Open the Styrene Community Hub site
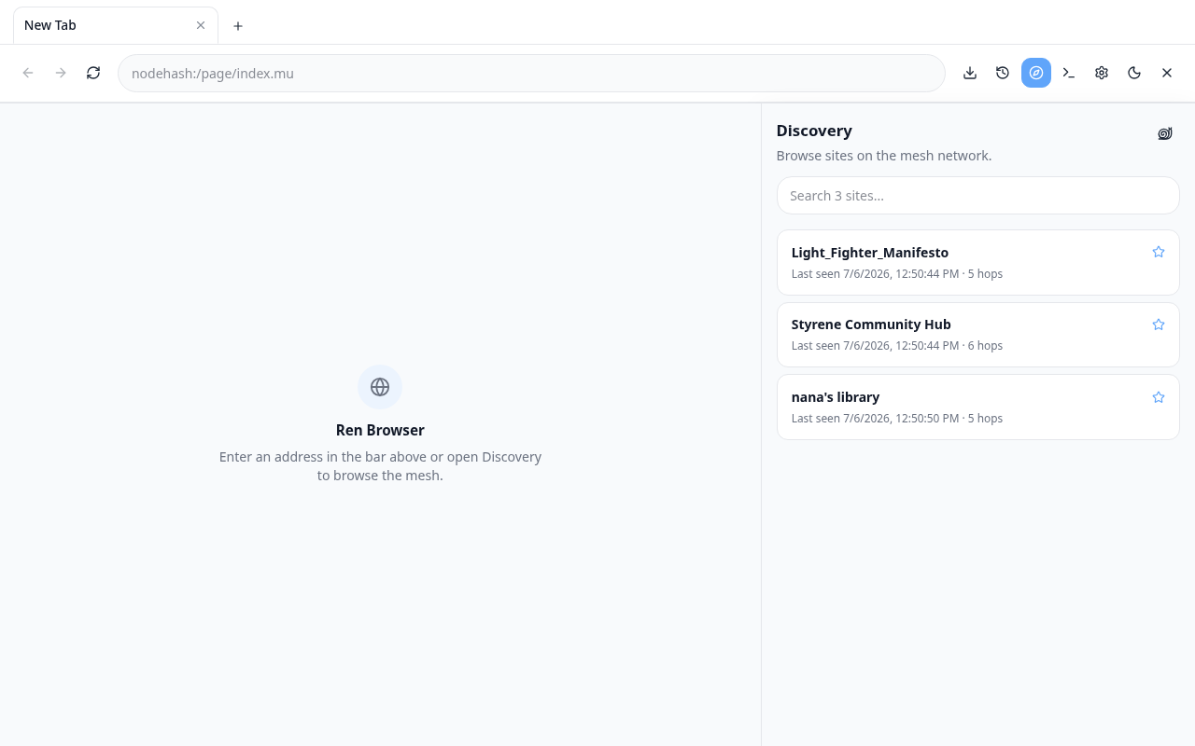 (x=977, y=335)
